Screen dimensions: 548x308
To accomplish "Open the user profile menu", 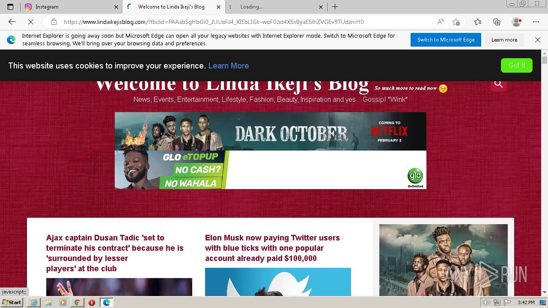I will tap(517, 22).
